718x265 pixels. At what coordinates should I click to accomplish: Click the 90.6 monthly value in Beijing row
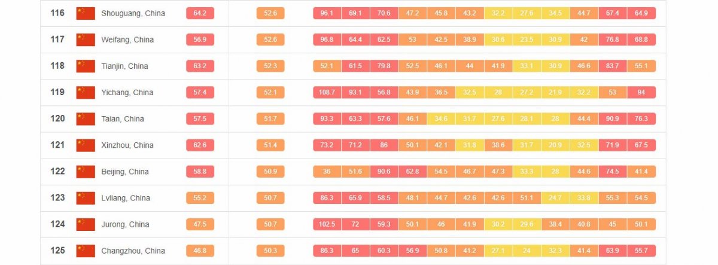click(x=384, y=172)
